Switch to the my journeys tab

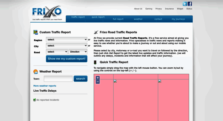178,19
